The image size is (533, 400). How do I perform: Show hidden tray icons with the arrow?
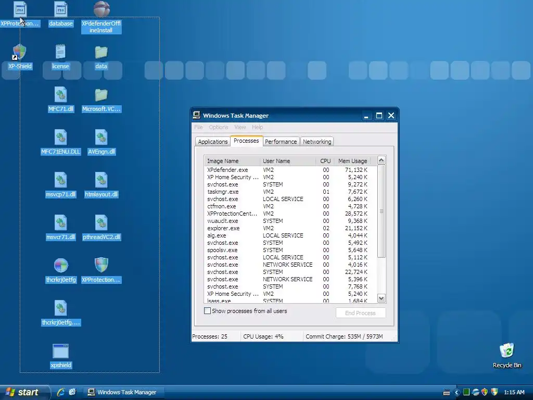coord(456,393)
